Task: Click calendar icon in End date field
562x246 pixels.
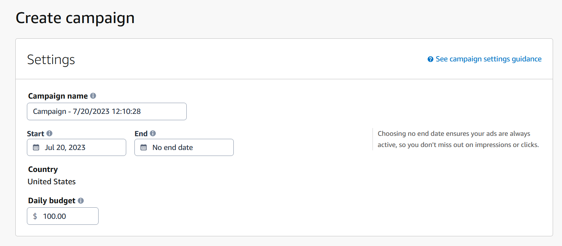Action: click(143, 147)
